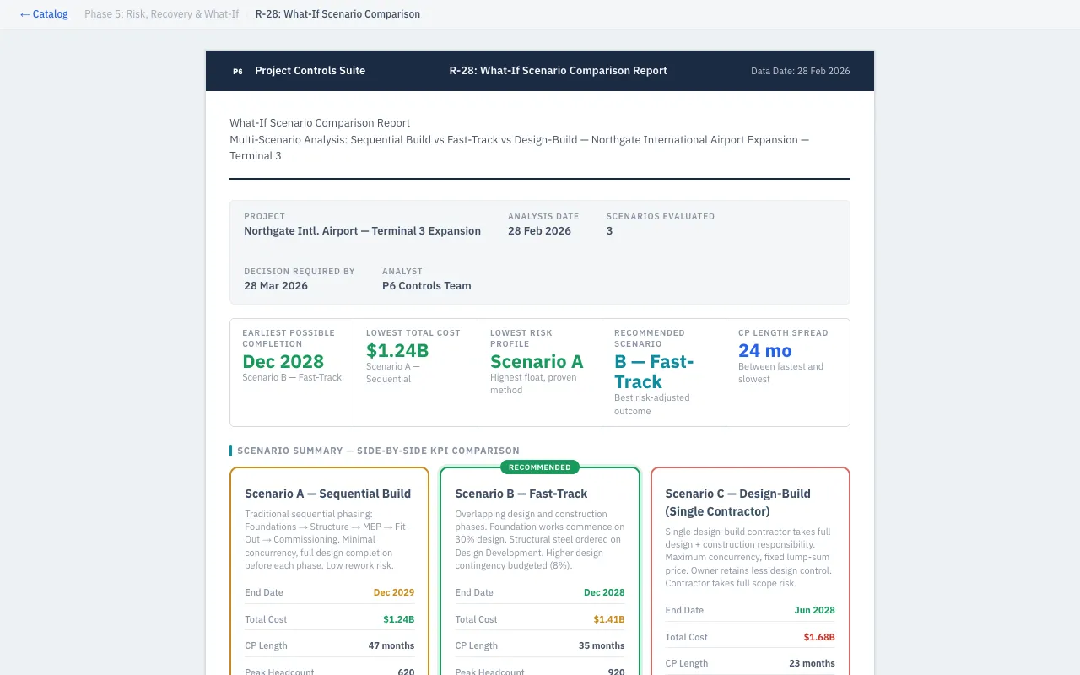Select the Scenario C Design-Build card heading
The height and width of the screenshot is (675, 1080).
738,502
